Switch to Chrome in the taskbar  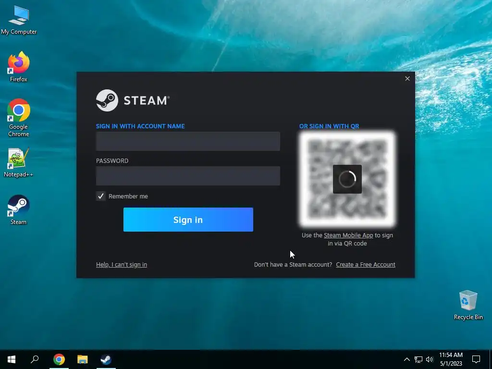coord(59,359)
